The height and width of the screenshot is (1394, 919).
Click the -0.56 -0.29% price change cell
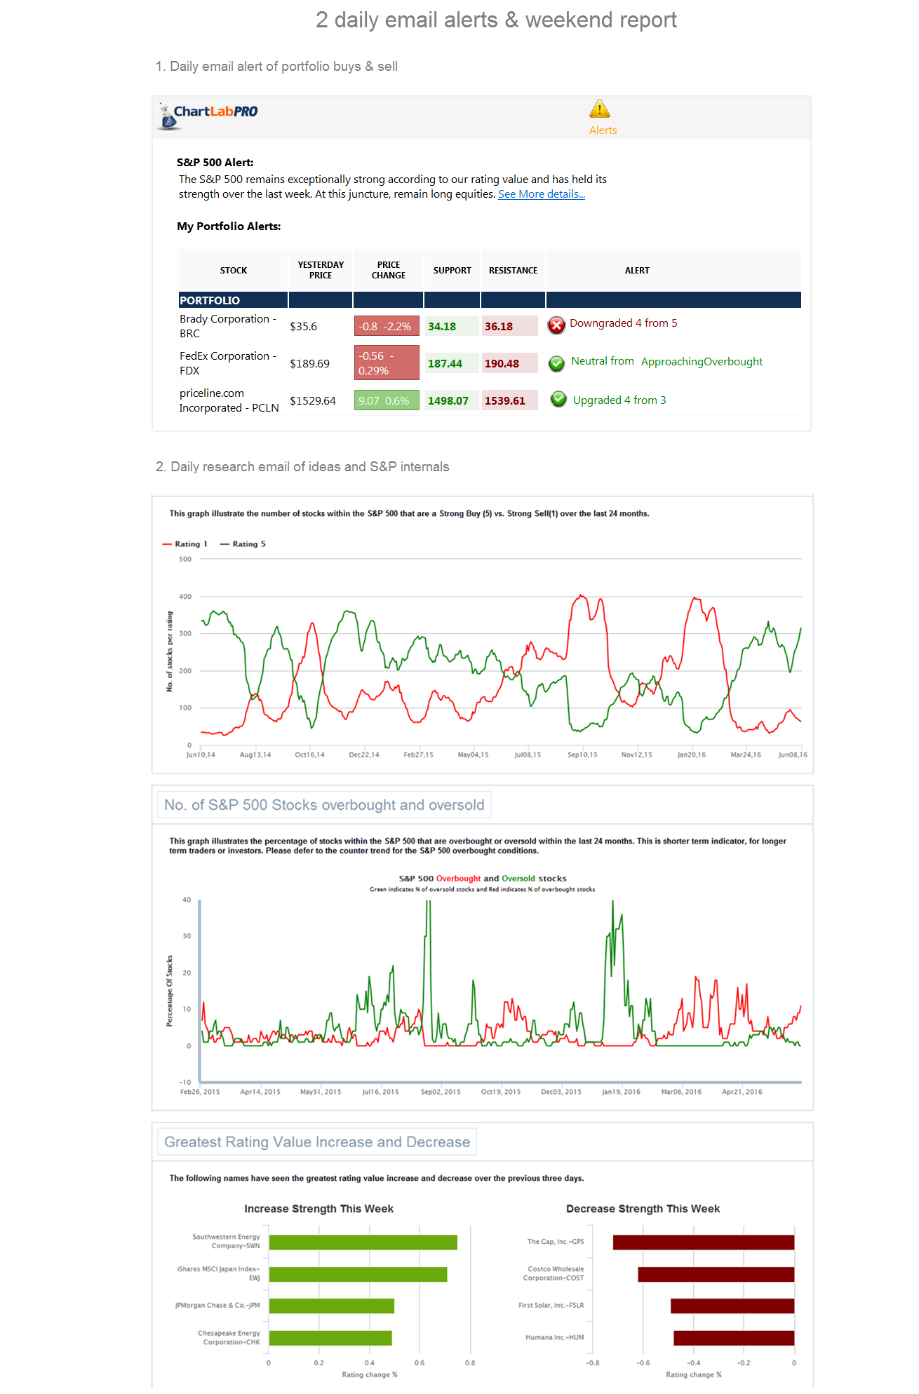coord(387,363)
